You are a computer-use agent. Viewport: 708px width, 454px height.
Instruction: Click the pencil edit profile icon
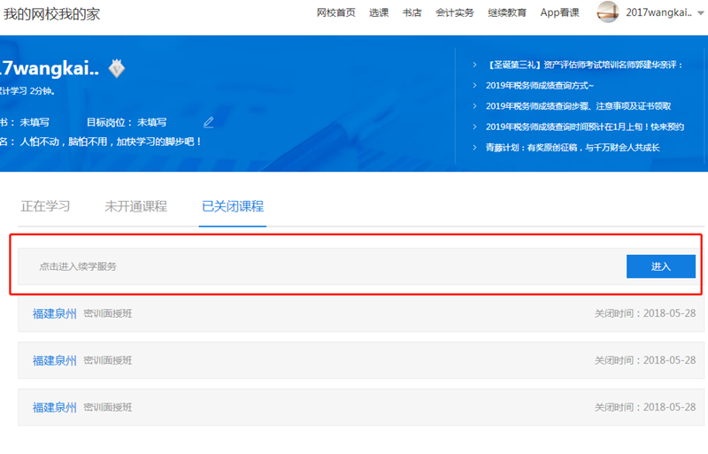coord(208,122)
